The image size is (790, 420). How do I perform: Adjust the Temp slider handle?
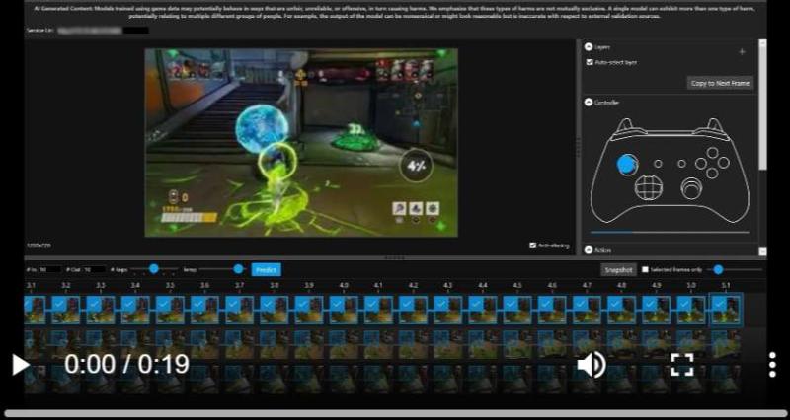[x=238, y=269]
